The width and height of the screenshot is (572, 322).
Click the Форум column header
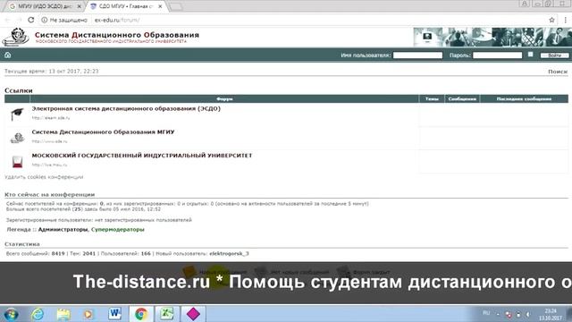tap(224, 98)
